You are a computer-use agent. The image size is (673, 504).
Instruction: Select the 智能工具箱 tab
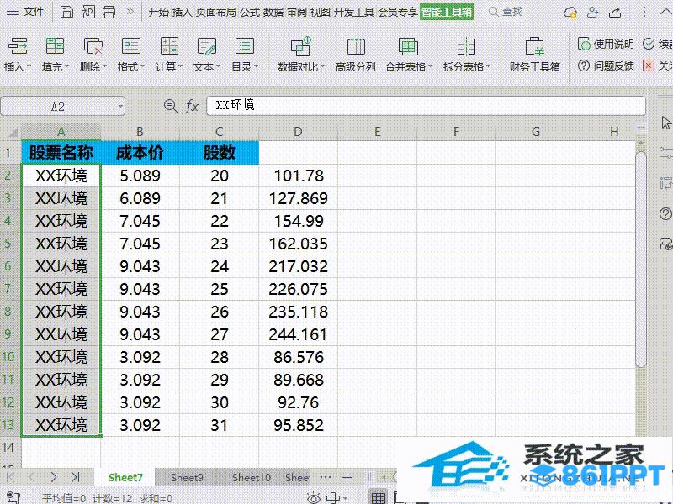coord(447,12)
